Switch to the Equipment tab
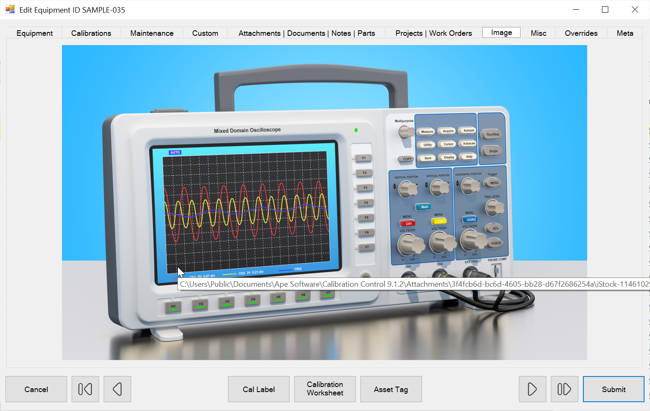This screenshot has width=650, height=411. [x=35, y=33]
